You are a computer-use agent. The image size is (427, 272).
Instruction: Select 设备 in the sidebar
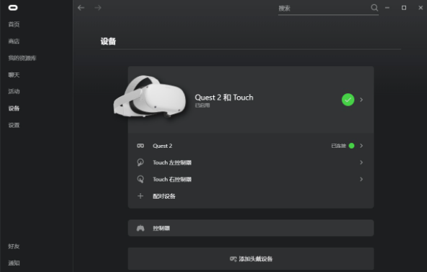pyautogui.click(x=14, y=108)
